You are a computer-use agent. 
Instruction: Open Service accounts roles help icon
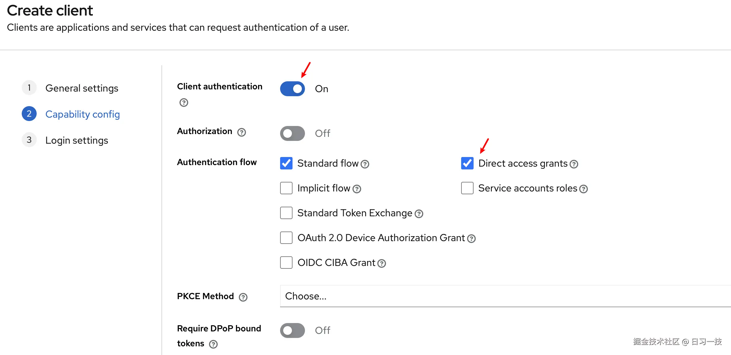(584, 189)
